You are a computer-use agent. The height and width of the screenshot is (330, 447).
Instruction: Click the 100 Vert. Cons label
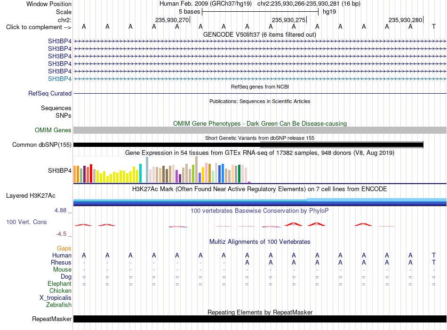26,222
